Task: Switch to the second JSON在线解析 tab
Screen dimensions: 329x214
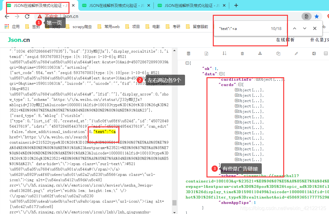Action: click(116, 5)
